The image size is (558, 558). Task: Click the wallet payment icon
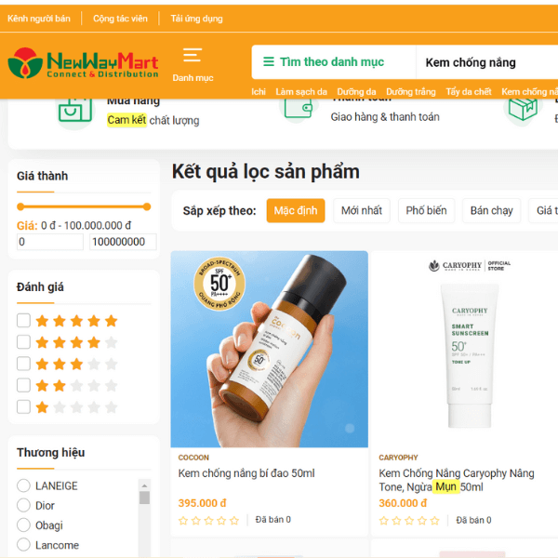pos(299,108)
